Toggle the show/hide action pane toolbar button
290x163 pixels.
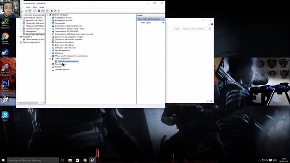pyautogui.click(x=43, y=11)
